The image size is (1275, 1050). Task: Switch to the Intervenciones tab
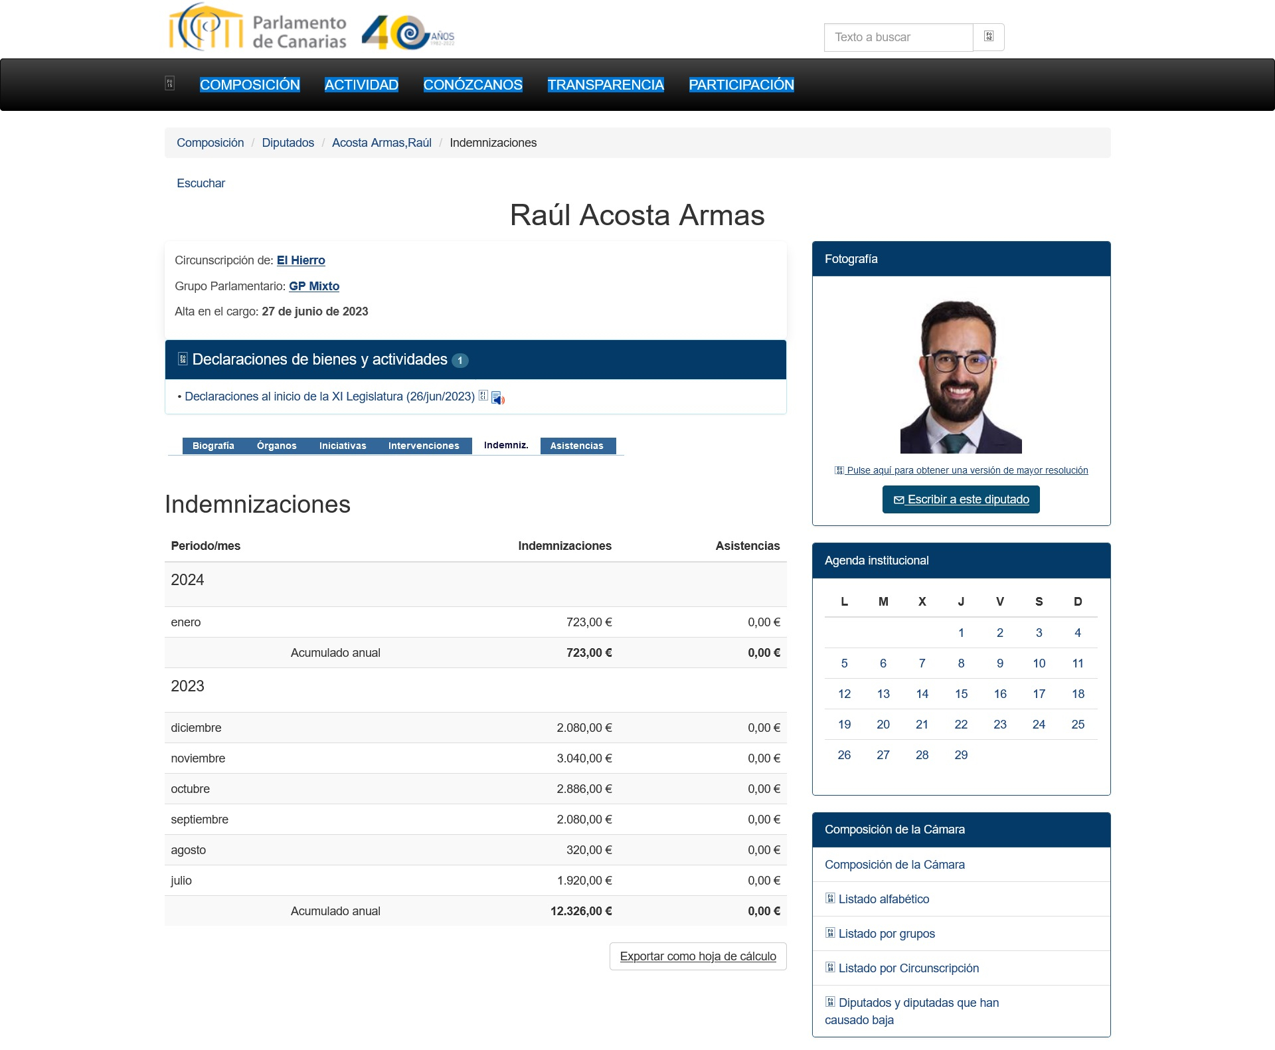[x=424, y=446]
